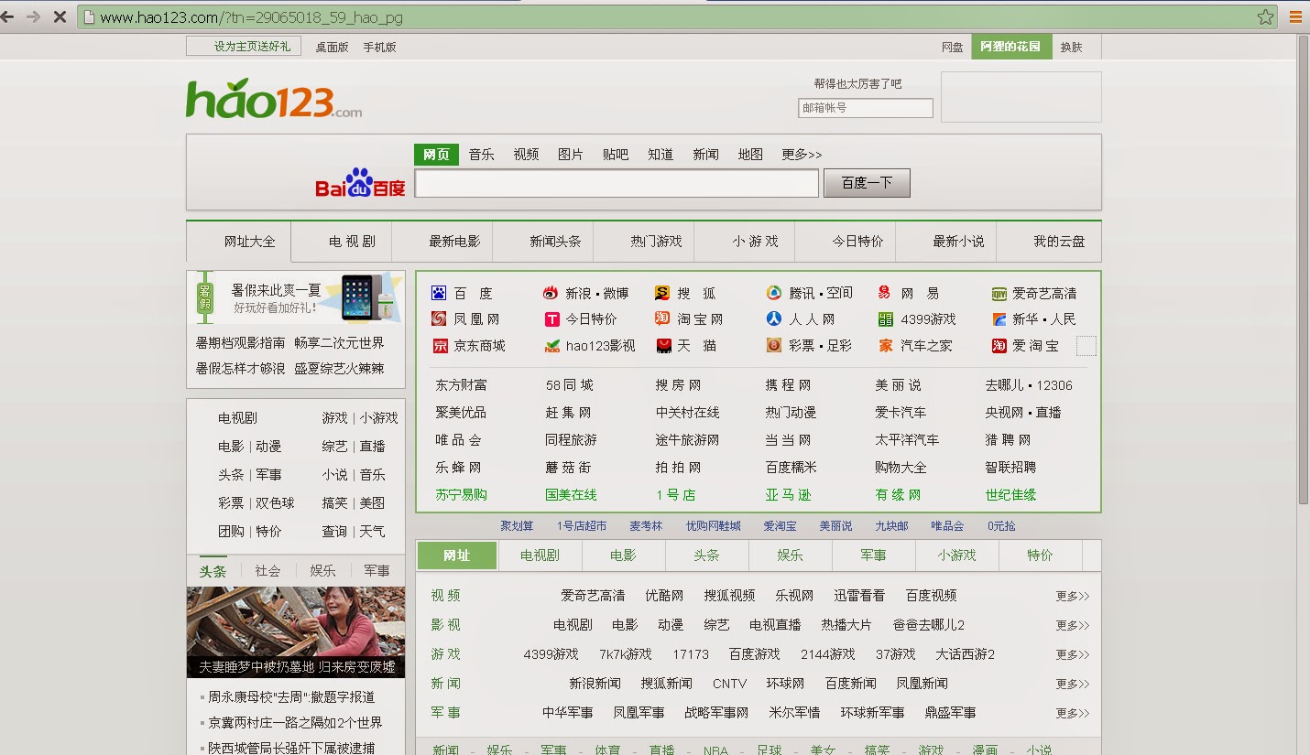
Task: Open the 换肤 link at the top
Action: (1071, 48)
